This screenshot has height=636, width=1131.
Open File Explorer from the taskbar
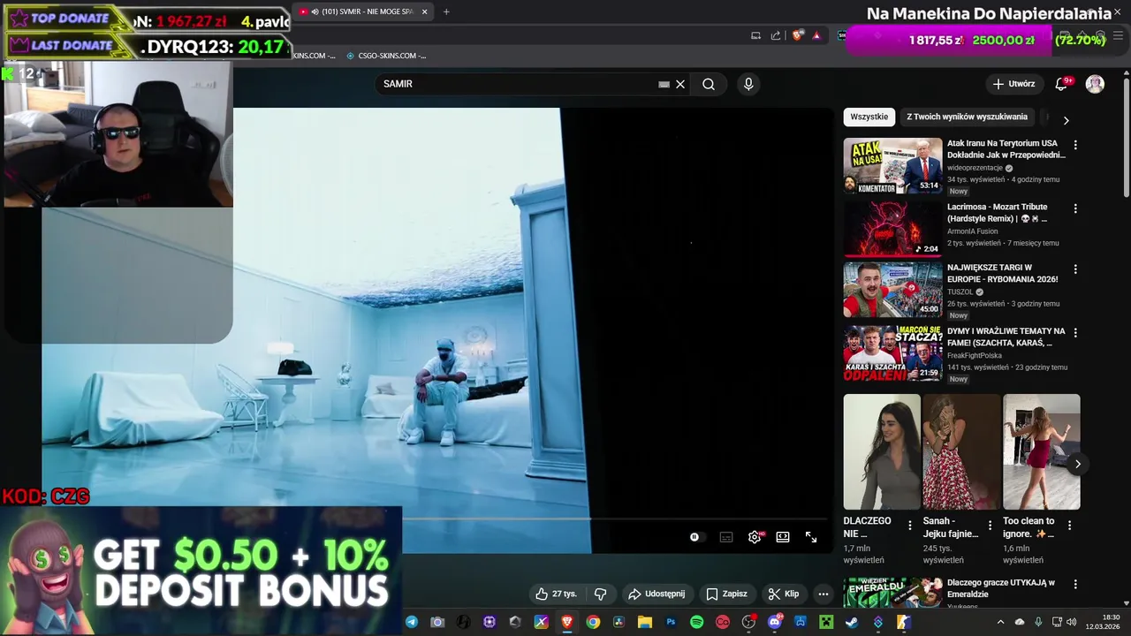tap(644, 622)
